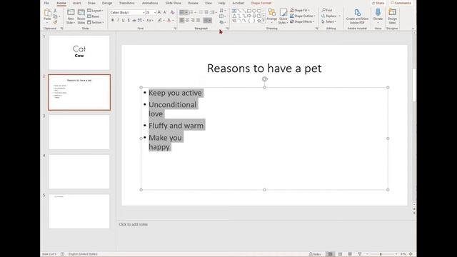This screenshot has height=257, width=457.
Task: Toggle the Notes pane in status bar
Action: pos(315,254)
